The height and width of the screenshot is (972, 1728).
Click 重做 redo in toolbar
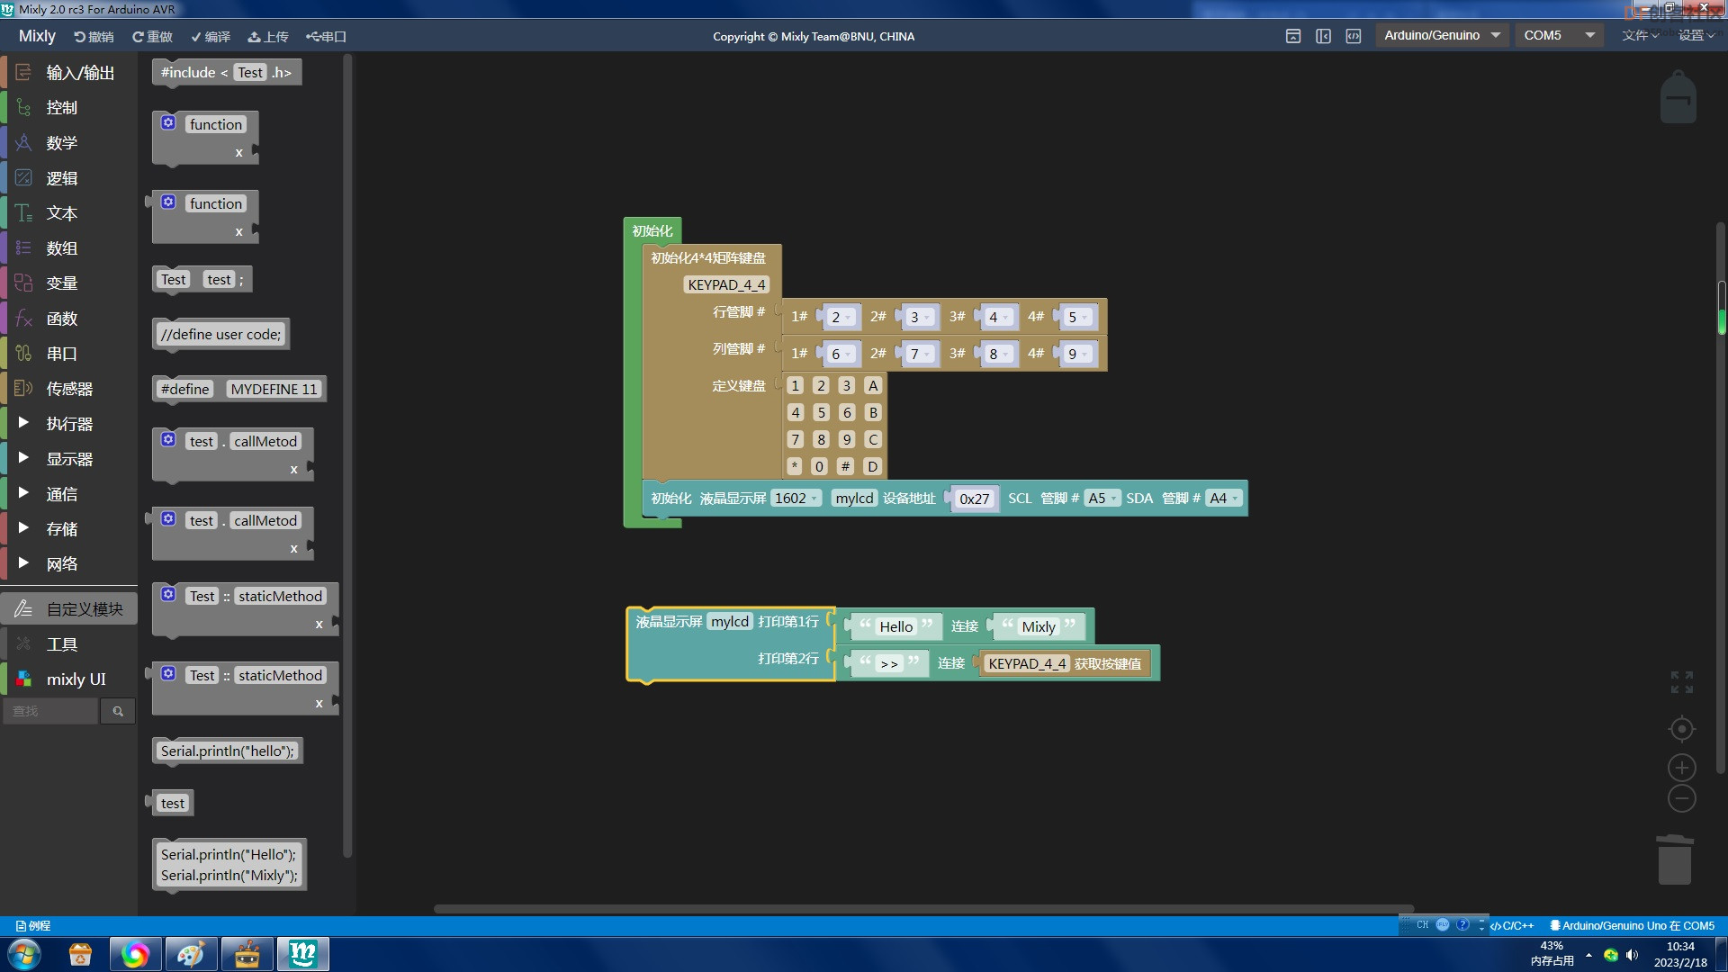[152, 37]
